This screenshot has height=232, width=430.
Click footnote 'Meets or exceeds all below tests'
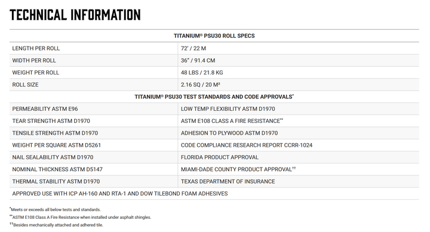pyautogui.click(x=55, y=209)
